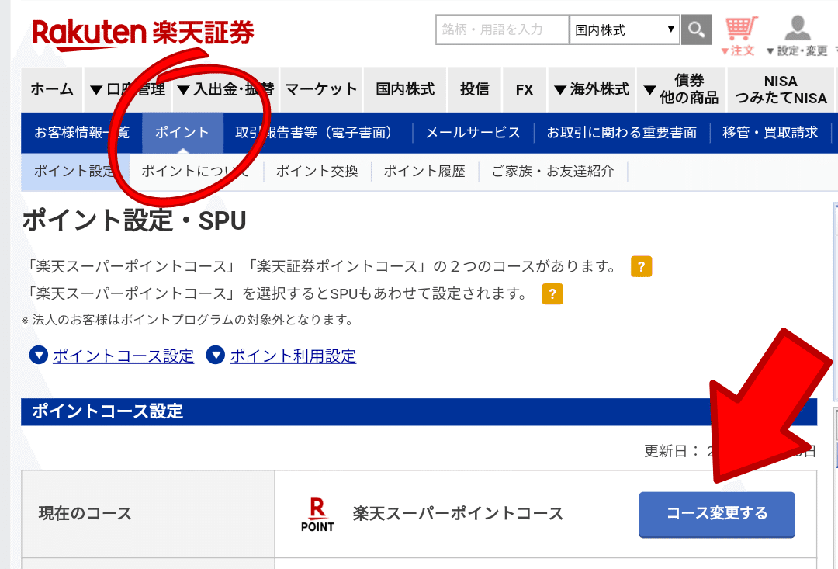Open the help icon next to the SPU sentence
The height and width of the screenshot is (569, 838).
coord(552,294)
